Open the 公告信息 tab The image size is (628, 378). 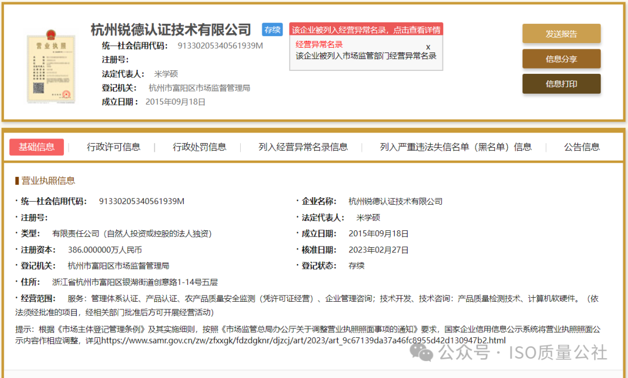pyautogui.click(x=583, y=147)
